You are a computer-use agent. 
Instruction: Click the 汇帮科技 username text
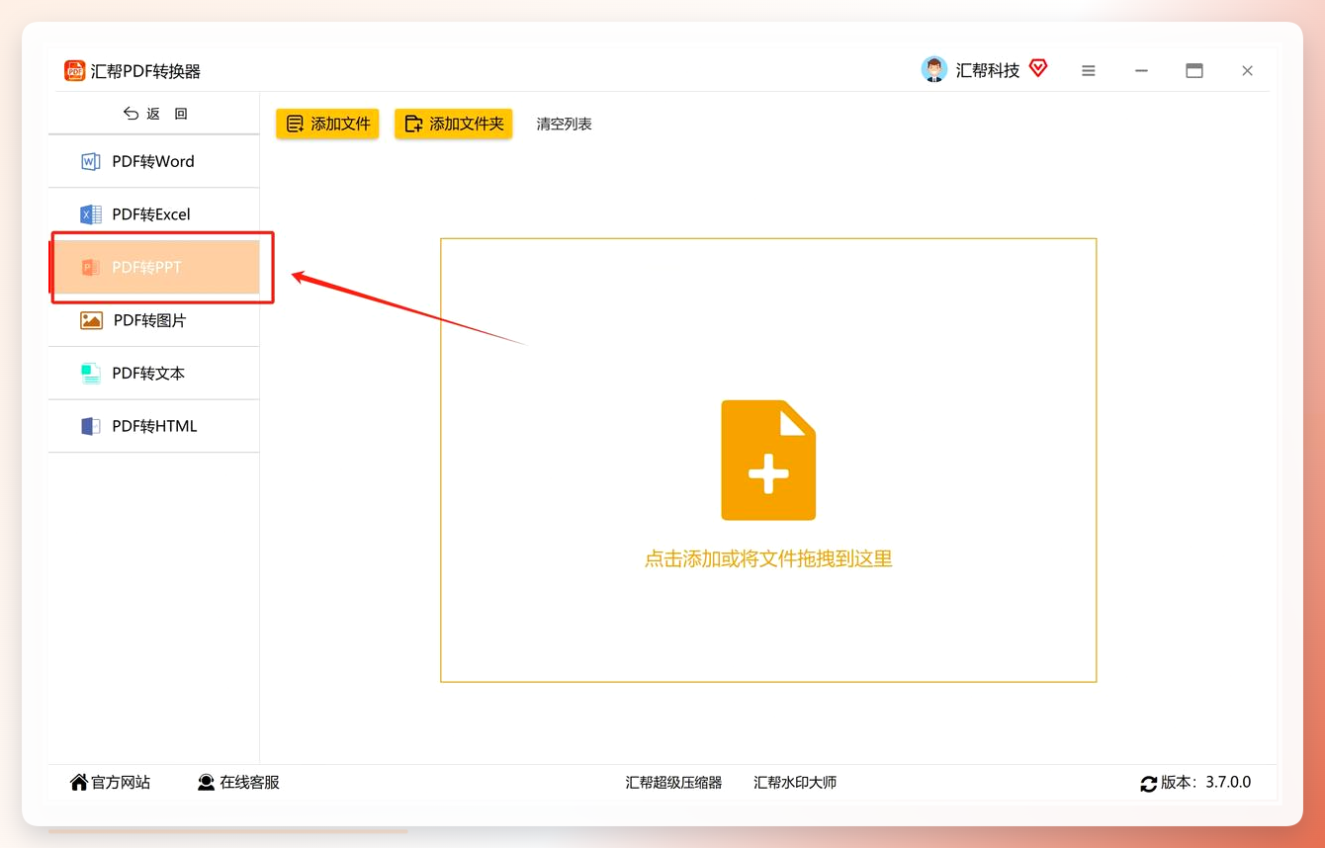click(x=987, y=71)
